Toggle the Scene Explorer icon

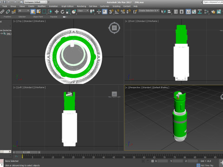coord(176,12)
